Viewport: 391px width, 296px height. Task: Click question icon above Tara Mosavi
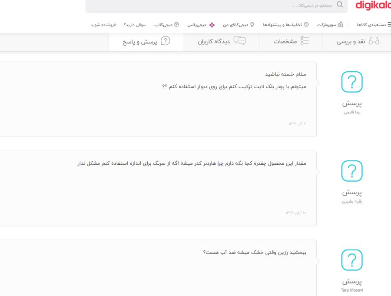click(x=352, y=260)
